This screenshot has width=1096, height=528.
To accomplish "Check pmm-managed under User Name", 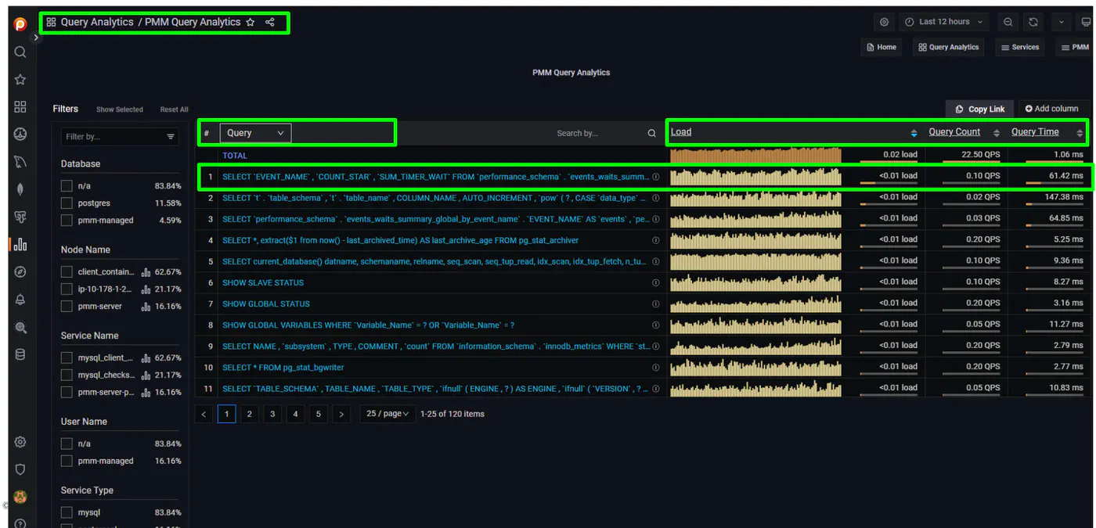I will tap(67, 462).
